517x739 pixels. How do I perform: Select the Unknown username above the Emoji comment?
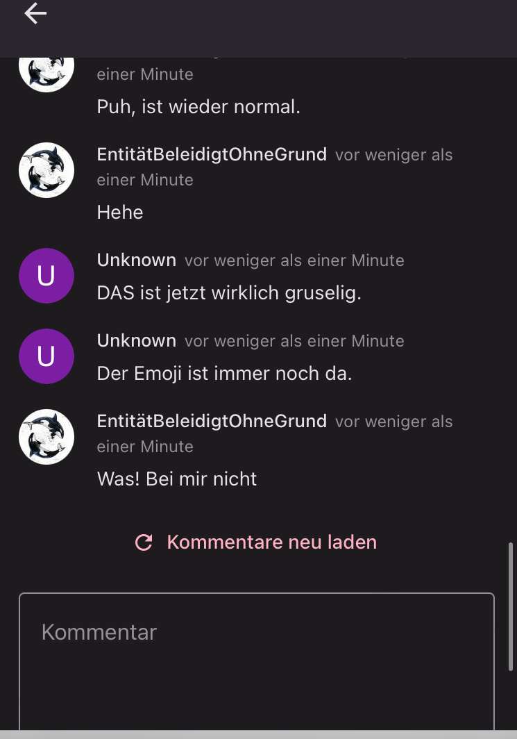137,340
